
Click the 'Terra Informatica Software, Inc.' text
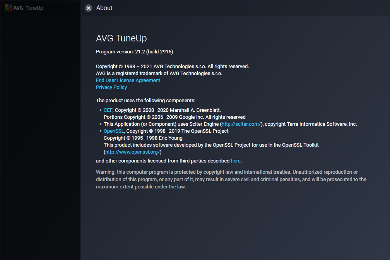coord(322,124)
